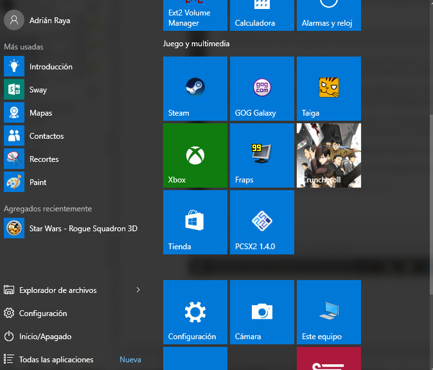Screen dimensions: 433x370
Task: Select the Contactos text entry
Action: coord(46,136)
